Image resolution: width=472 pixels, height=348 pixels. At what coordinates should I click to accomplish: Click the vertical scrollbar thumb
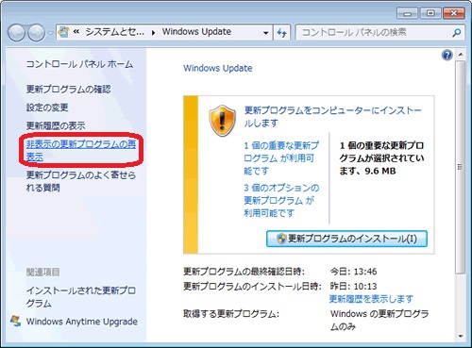pos(460,167)
